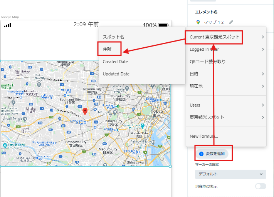Expand the Users submenu arrow
This screenshot has height=197, width=274.
[x=263, y=105]
